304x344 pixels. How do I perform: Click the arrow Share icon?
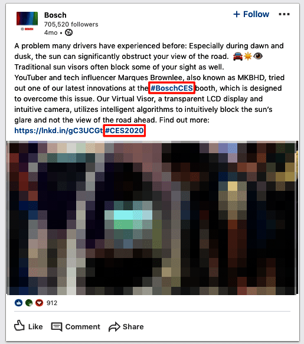point(115,327)
